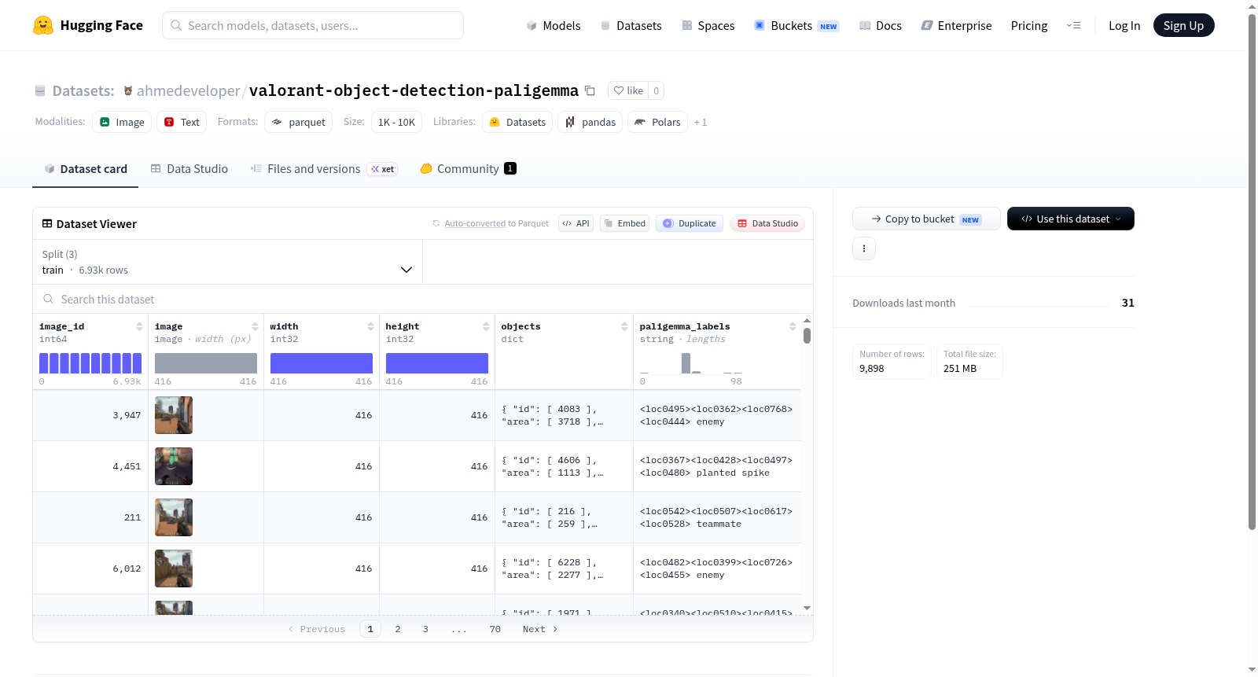
Task: Click the parquet format tag
Action: [x=298, y=122]
